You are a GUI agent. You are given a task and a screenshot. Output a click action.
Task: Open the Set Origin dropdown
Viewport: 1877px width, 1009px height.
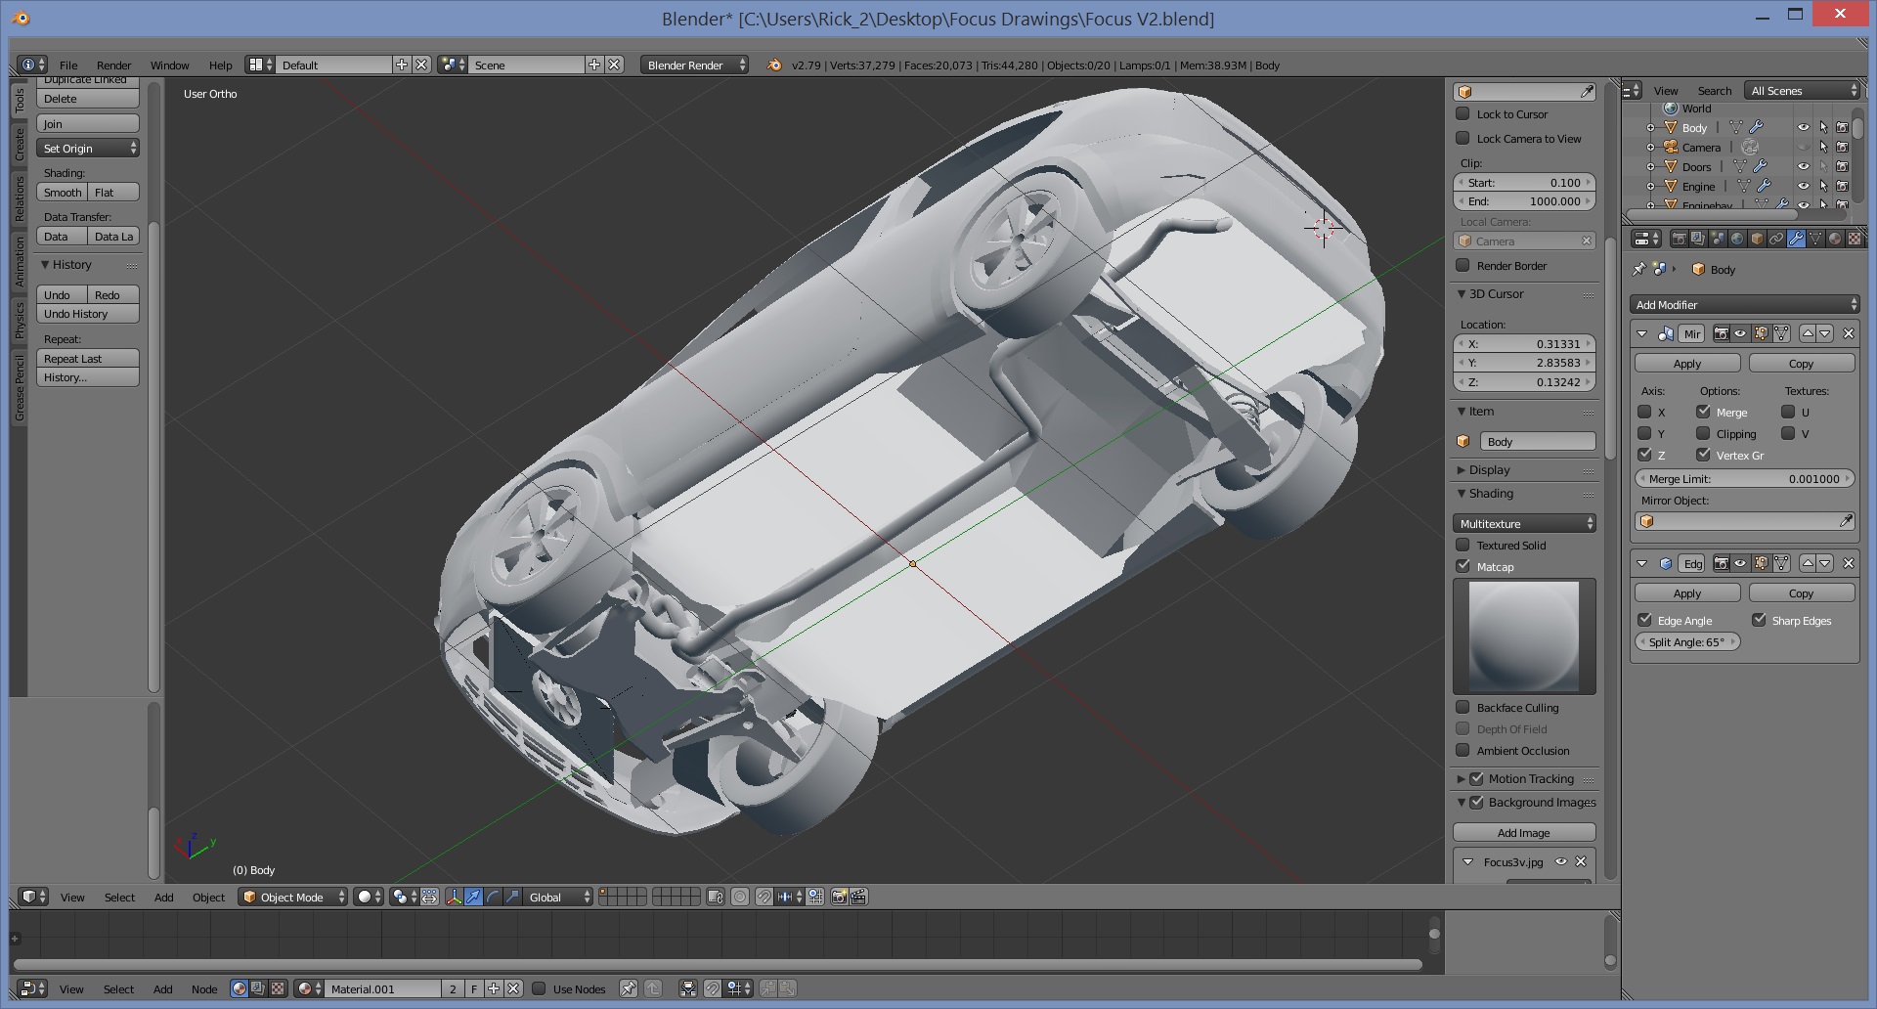point(88,148)
